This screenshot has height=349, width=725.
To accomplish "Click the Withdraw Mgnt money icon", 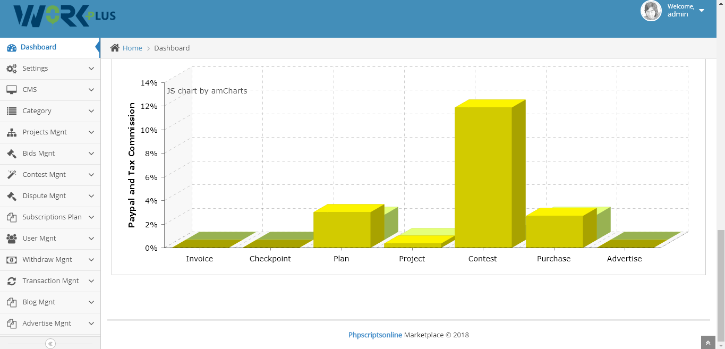I will click(x=12, y=260).
